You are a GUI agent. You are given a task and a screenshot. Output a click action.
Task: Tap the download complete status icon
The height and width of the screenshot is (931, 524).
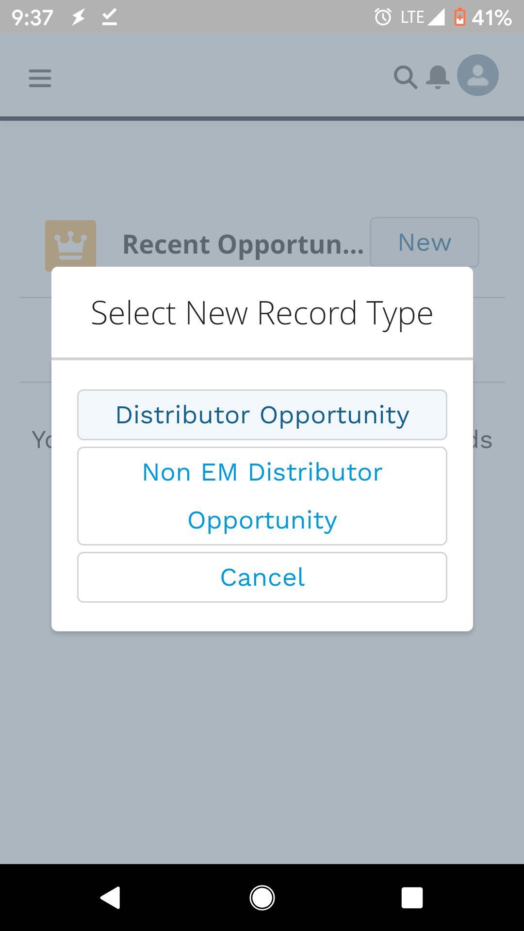point(110,17)
